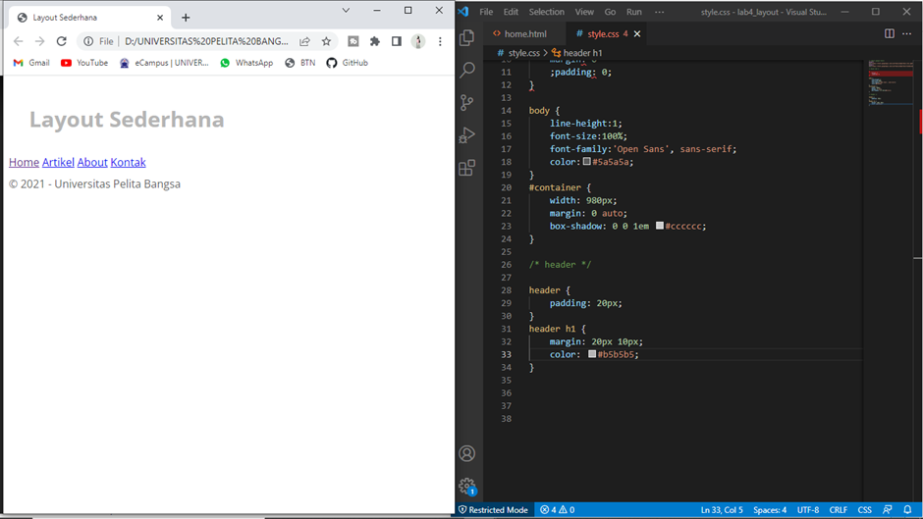This screenshot has height=519, width=923.
Task: Open the Go menu
Action: [x=610, y=12]
